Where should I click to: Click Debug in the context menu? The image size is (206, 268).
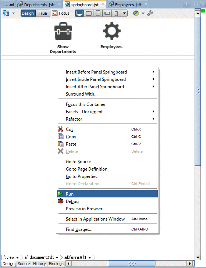click(x=108, y=201)
